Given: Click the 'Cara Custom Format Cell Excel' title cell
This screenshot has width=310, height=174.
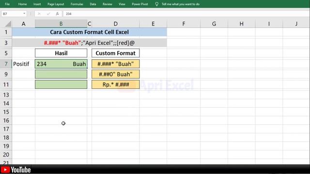Looking at the screenshot, I should tap(89, 32).
